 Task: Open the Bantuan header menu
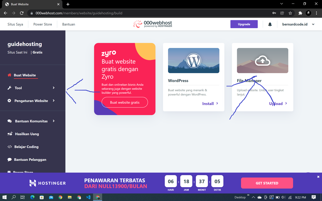[69, 24]
